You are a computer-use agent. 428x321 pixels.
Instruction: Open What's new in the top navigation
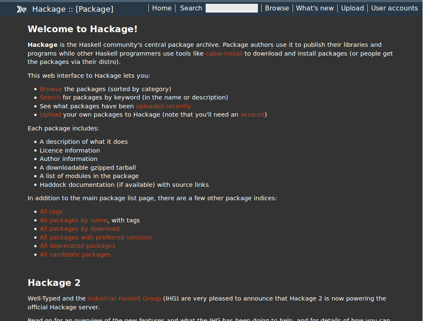(315, 8)
